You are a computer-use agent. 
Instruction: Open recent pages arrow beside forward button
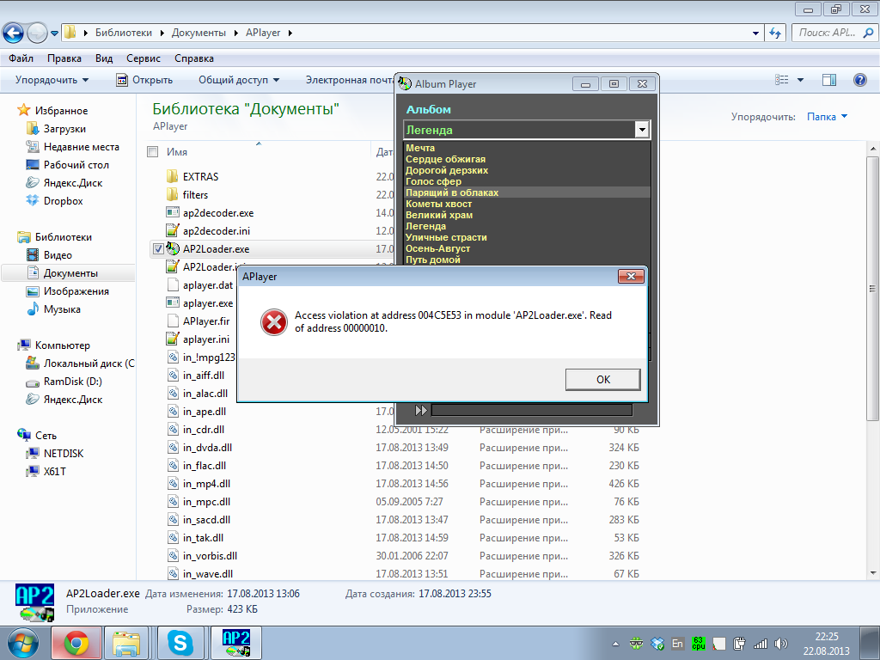pos(54,34)
